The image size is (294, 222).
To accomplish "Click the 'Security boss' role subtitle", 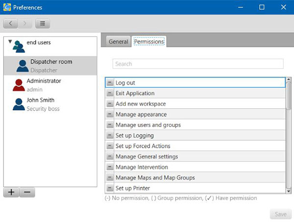I will (43, 109).
